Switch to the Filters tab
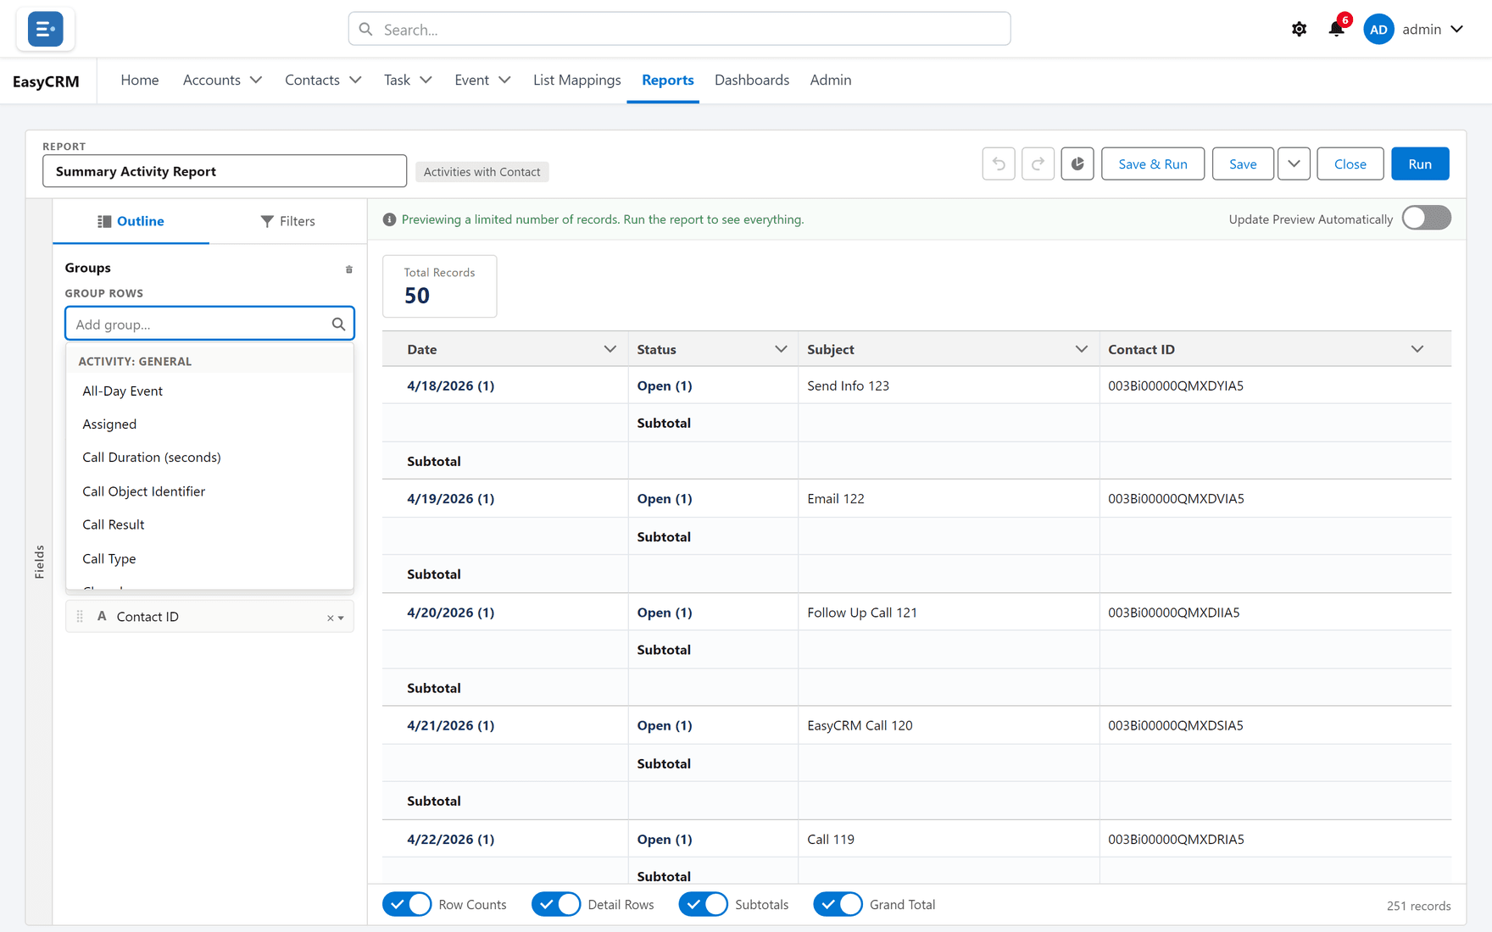1492x932 pixels. 287,221
